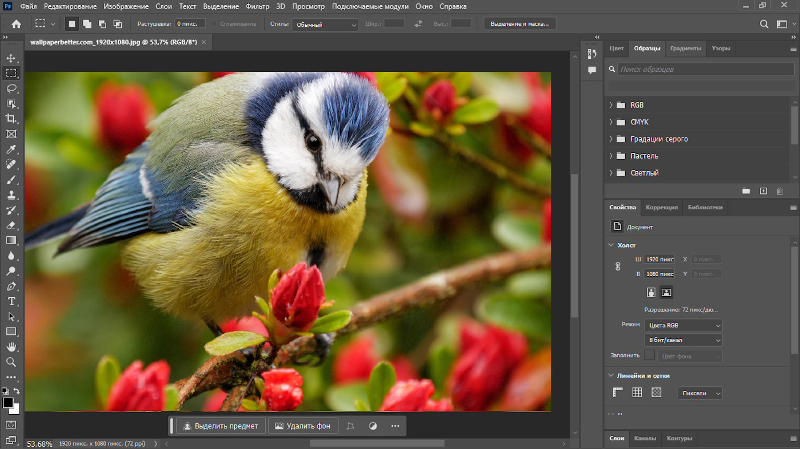
Task: Click the Поиск образцов search field
Action: (706, 69)
